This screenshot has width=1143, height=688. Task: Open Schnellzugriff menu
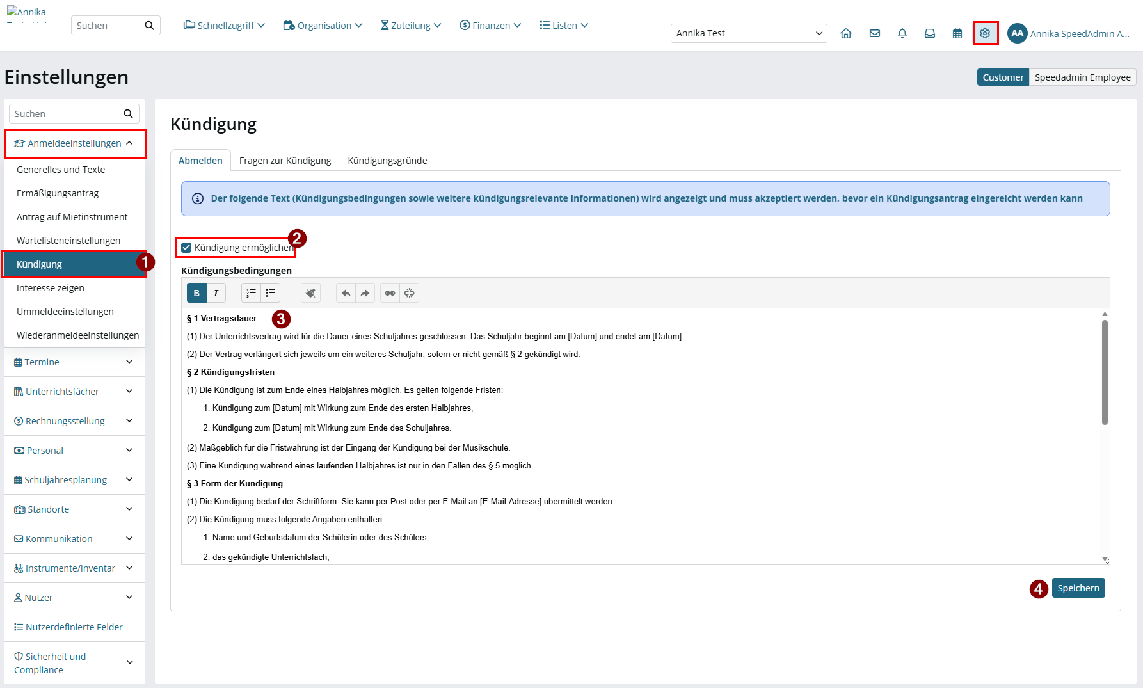click(x=224, y=26)
